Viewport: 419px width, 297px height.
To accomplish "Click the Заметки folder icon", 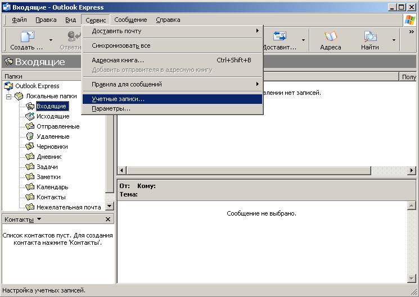I will click(30, 177).
